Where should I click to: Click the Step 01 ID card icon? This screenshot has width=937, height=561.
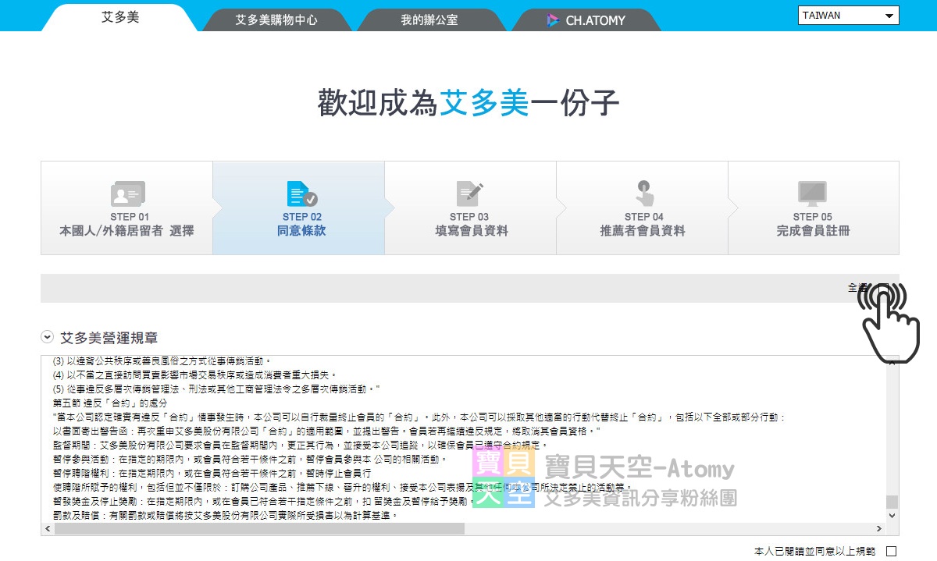coord(127,194)
